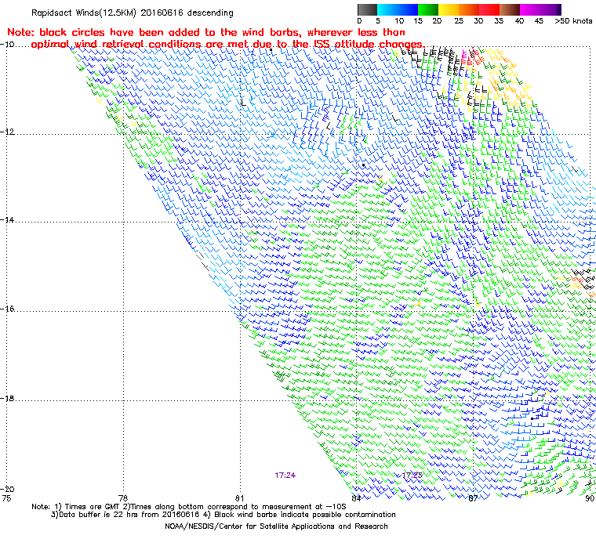Click the red note line starting "optimal wind retrieval"
Screen dimensions: 596x539
(227, 45)
